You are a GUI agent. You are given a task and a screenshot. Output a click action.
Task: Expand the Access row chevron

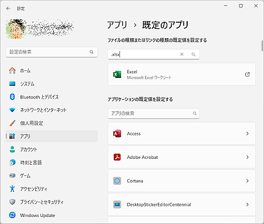(248, 134)
